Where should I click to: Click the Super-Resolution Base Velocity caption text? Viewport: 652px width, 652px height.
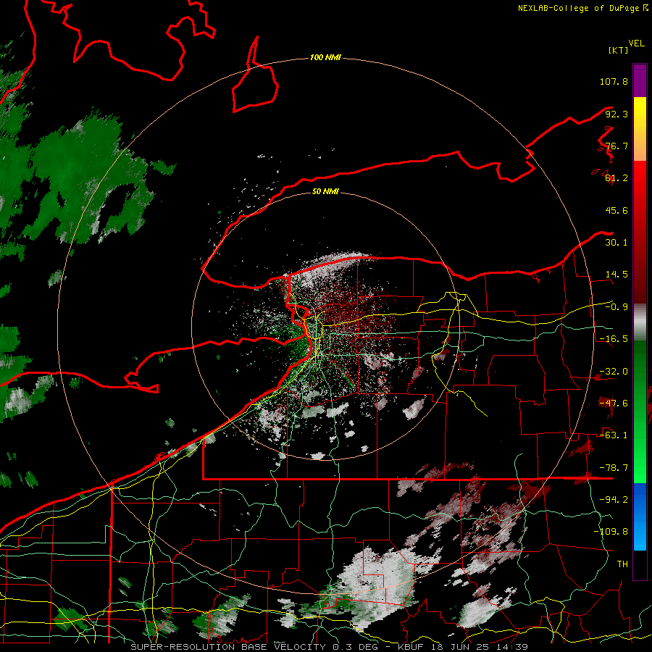point(330,647)
